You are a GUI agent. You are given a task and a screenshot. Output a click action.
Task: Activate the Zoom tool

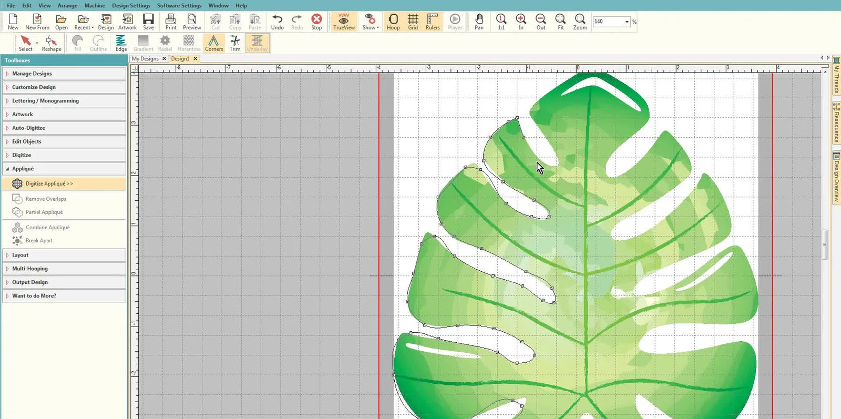(580, 22)
